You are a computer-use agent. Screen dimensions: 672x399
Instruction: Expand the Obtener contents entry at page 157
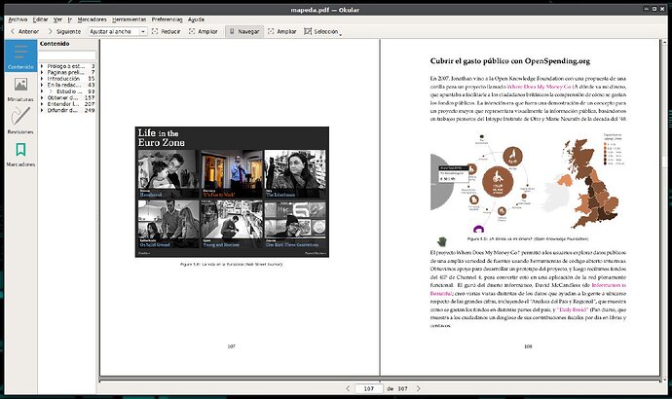tap(42, 97)
